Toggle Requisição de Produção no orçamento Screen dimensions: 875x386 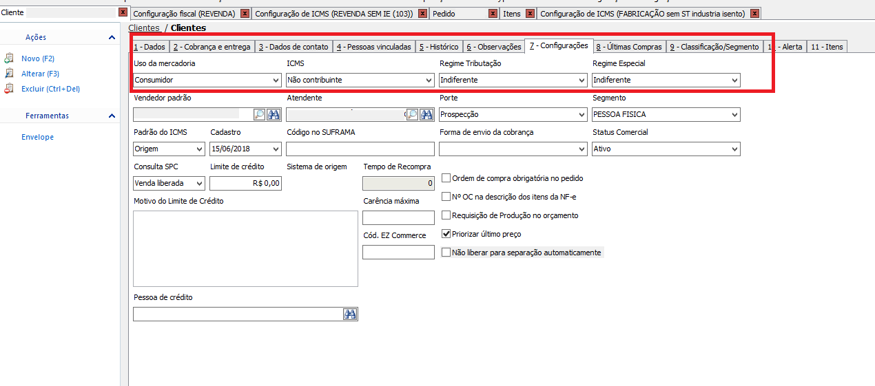click(x=446, y=215)
